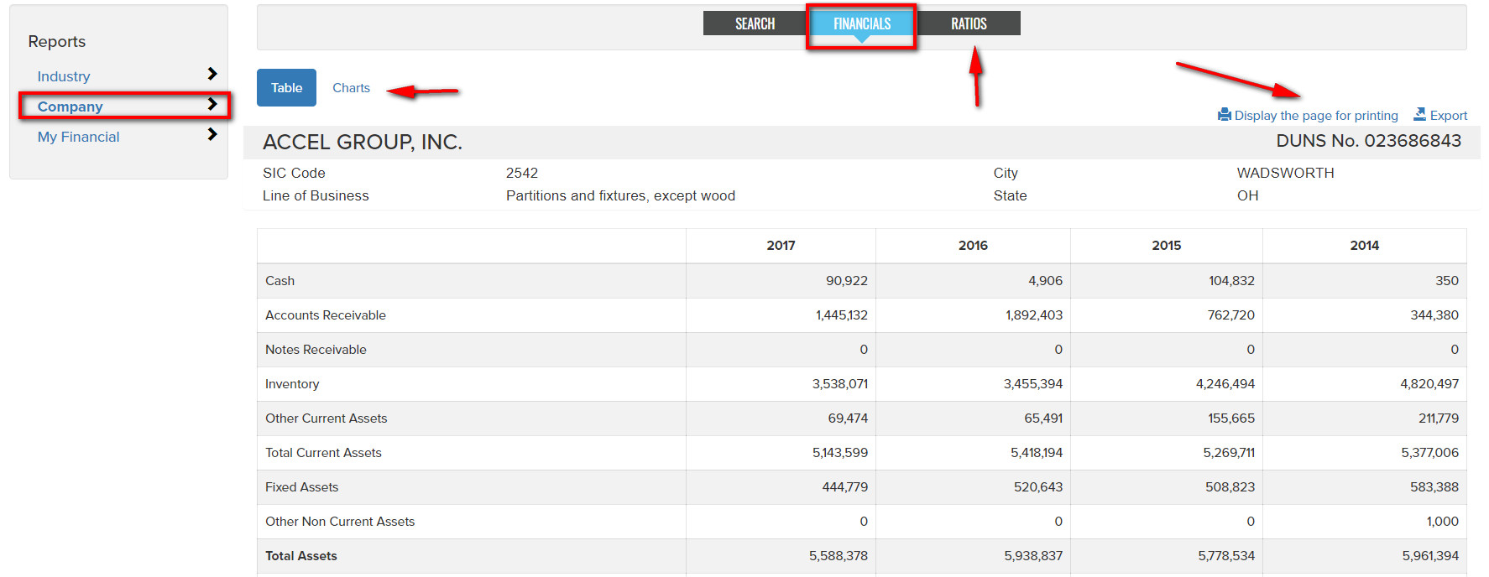Click Other Non Current Assets value 1,000
This screenshot has height=577, width=1489.
tap(1442, 522)
